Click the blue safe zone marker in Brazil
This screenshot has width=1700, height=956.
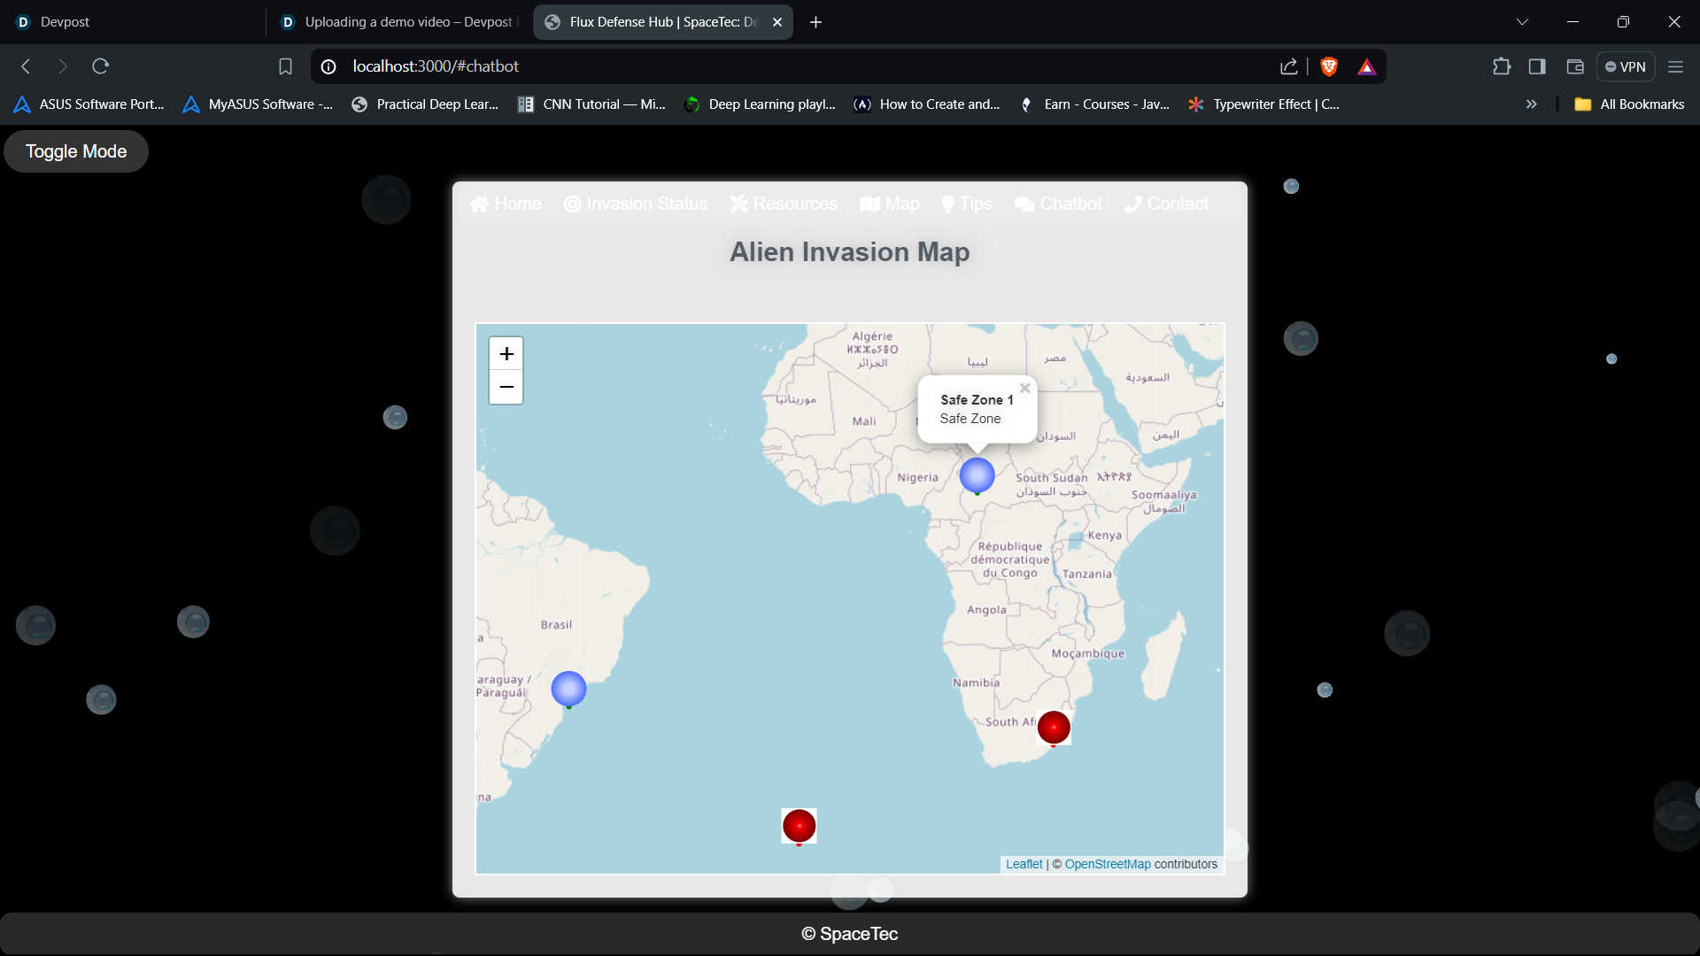pyautogui.click(x=568, y=689)
